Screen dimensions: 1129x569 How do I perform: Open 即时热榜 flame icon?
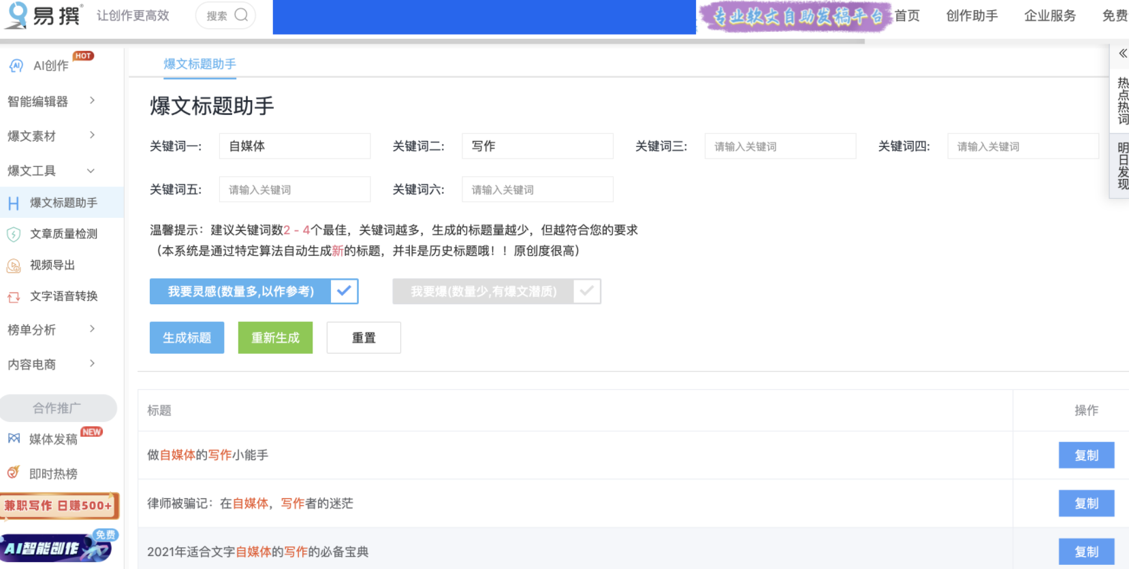[x=14, y=472]
